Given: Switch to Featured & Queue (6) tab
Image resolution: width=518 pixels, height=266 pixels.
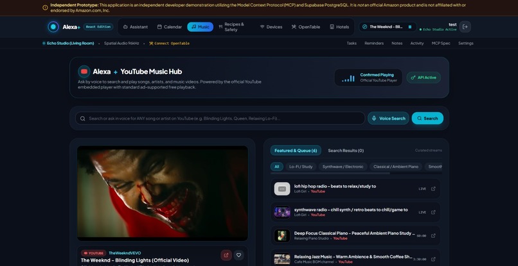Looking at the screenshot, I should pos(296,151).
